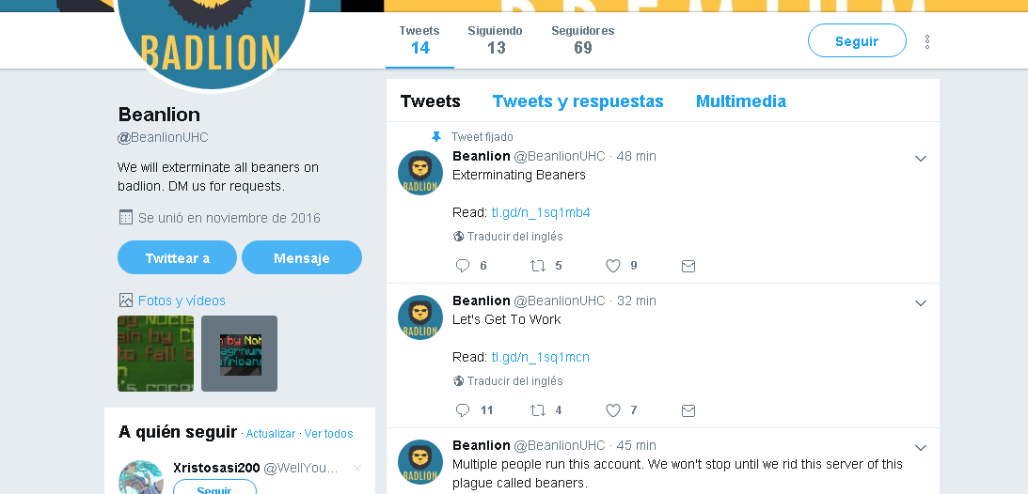Like the Let's Get To Work tweet
This screenshot has height=494, width=1028.
(612, 410)
